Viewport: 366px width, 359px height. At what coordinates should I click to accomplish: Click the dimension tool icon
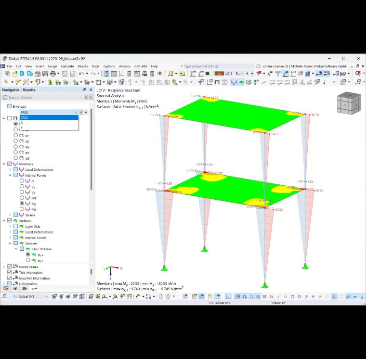[x=343, y=74]
